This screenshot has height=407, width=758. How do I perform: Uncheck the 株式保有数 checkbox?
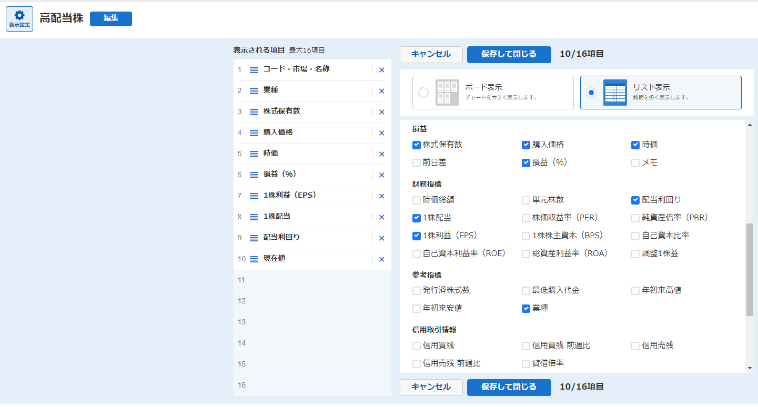tap(417, 145)
